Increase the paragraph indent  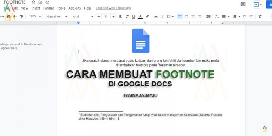pyautogui.click(x=251, y=17)
